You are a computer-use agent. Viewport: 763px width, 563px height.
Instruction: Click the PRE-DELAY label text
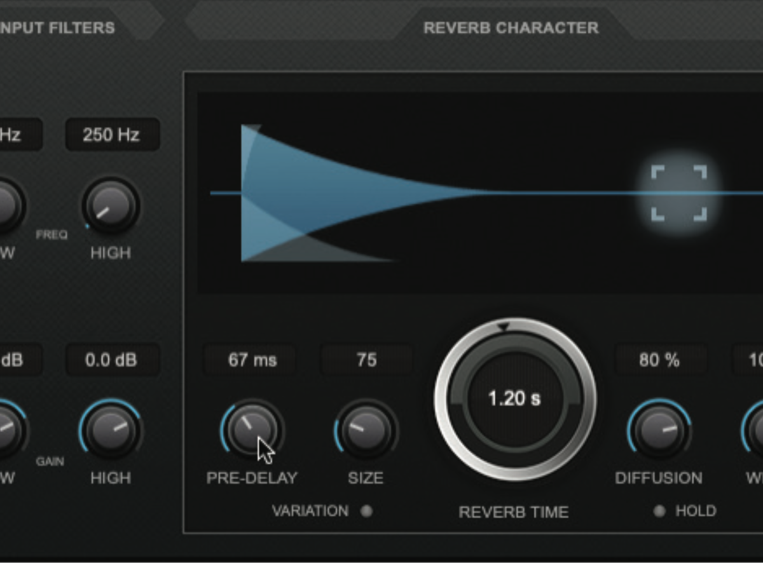point(252,478)
